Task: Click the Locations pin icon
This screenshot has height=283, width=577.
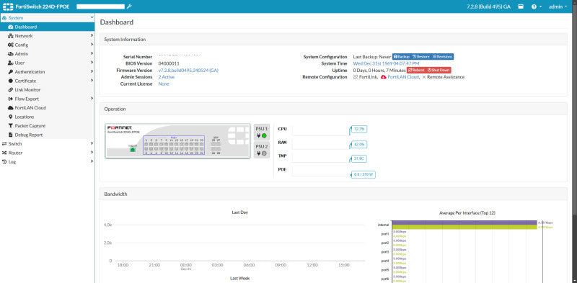Action: point(11,117)
